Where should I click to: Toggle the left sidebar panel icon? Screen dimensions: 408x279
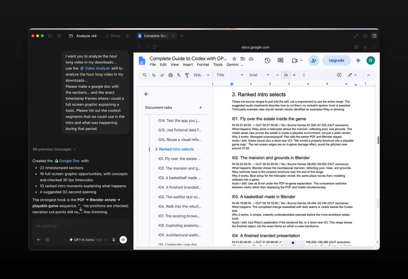50,36
